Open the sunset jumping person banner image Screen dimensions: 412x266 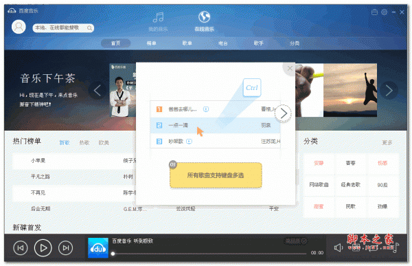point(350,90)
